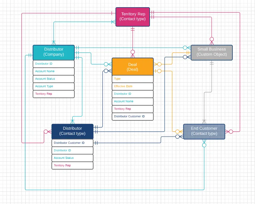The width and height of the screenshot is (255, 204).
Task: Select the Type row at the top of Deal's fields
Action: [x=132, y=79]
